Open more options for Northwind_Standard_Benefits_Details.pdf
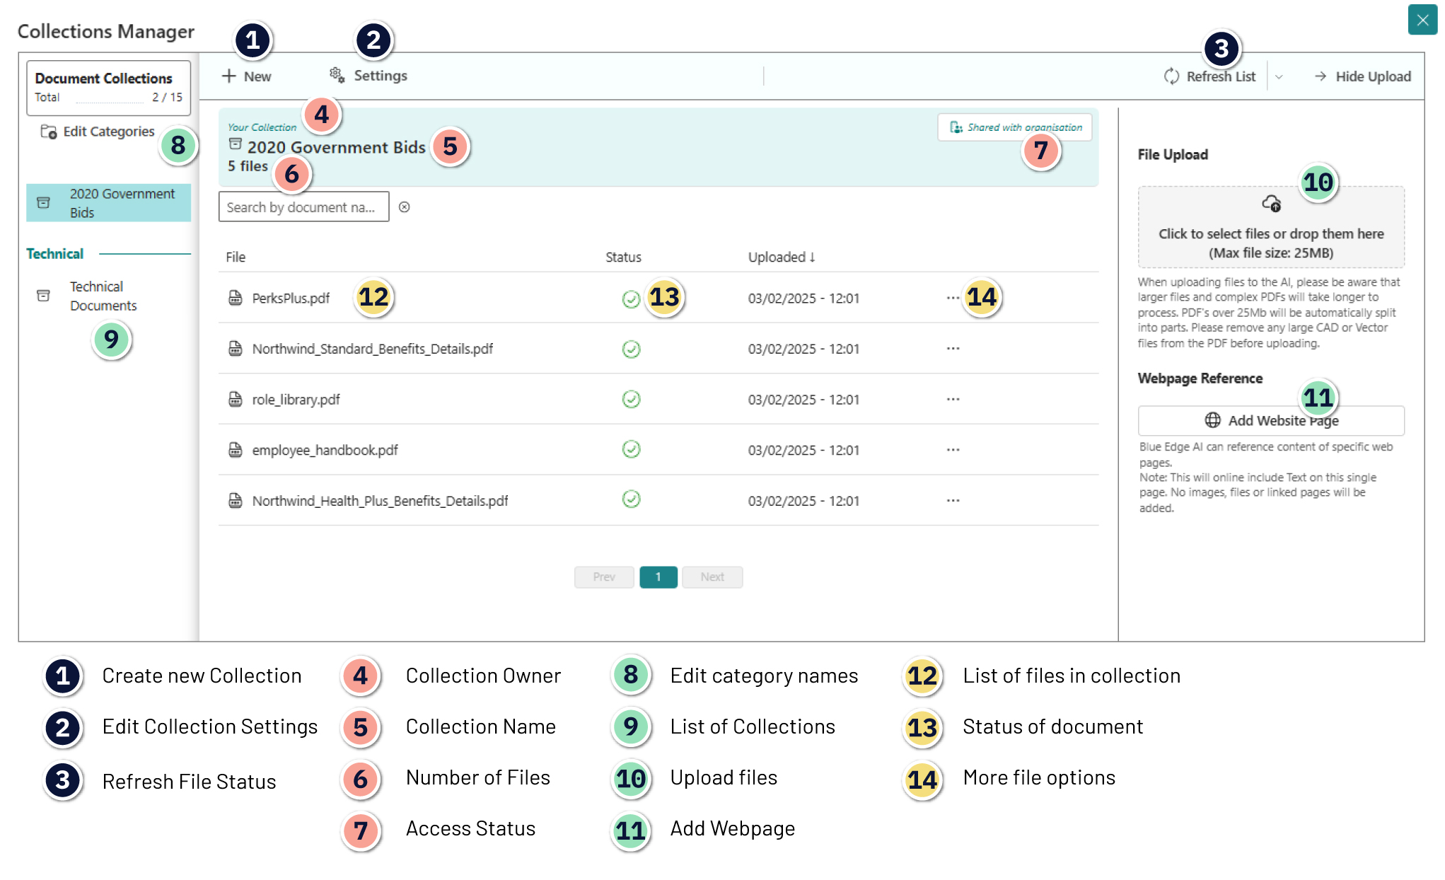1445x880 pixels. tap(953, 349)
